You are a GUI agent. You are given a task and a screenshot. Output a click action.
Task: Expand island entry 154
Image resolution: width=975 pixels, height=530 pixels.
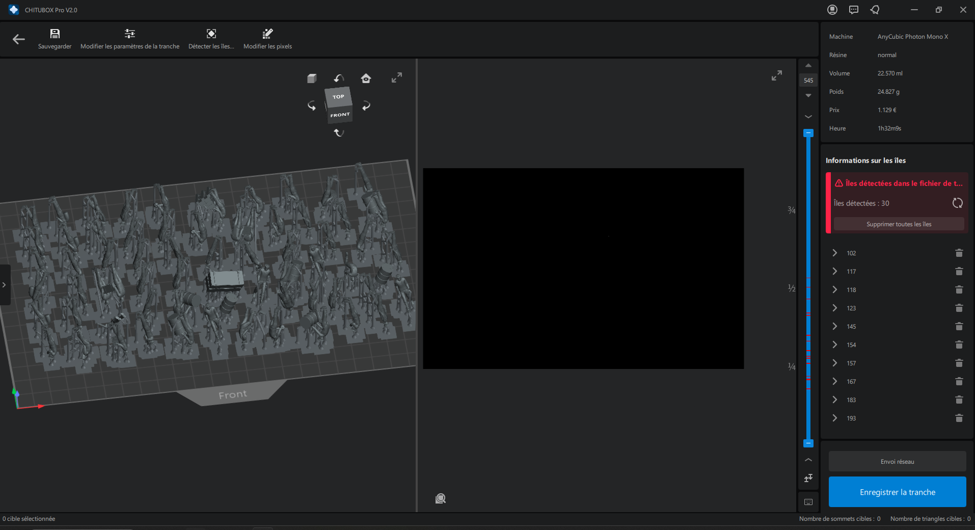[835, 344]
